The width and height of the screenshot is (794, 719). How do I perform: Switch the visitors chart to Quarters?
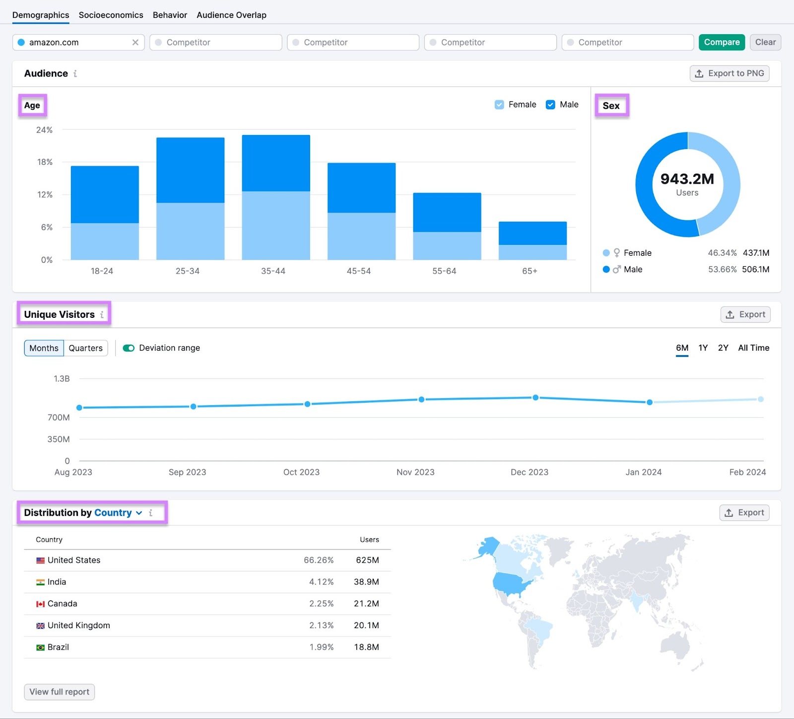coord(85,348)
